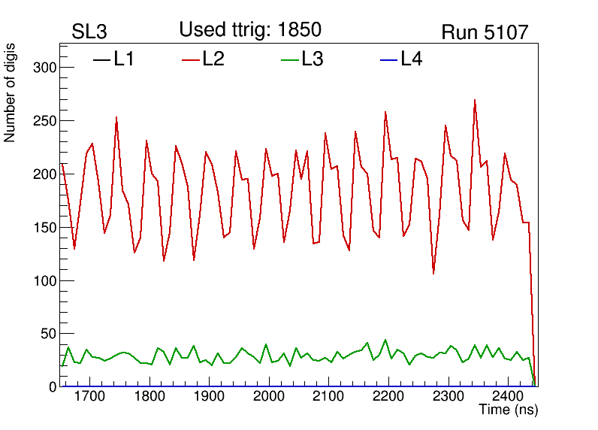
Task: Click the 'Time (ns)' x-axis title
Action: point(509,410)
